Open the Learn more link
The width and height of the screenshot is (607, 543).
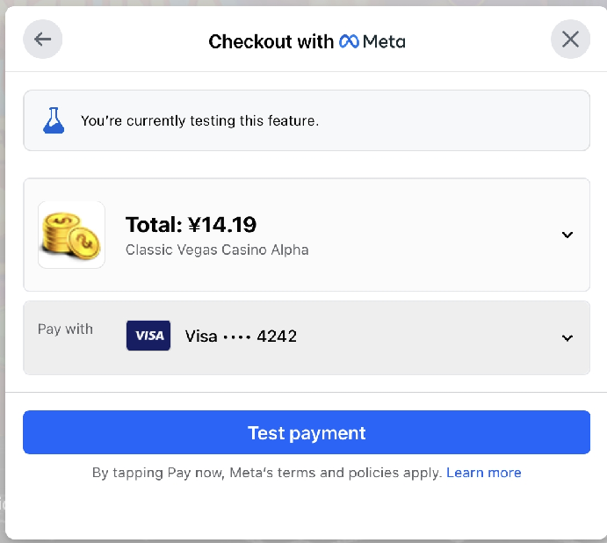click(x=483, y=473)
